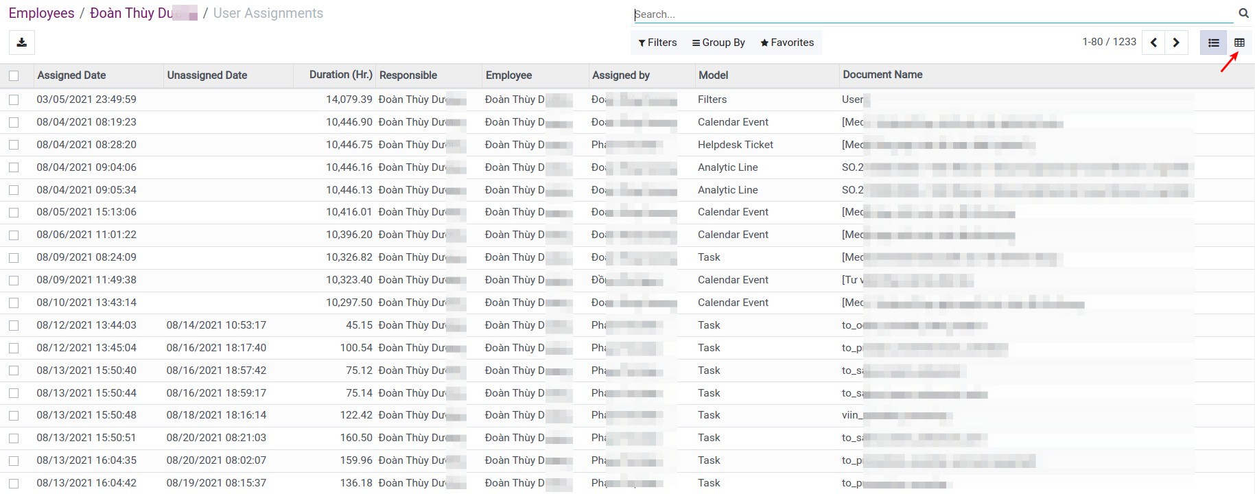This screenshot has width=1255, height=494.
Task: Select the row dated 03/05/2021 23:49:59
Action: click(x=14, y=99)
